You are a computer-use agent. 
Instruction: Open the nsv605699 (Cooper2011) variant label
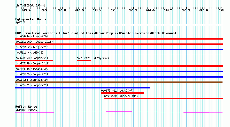coord(33,63)
